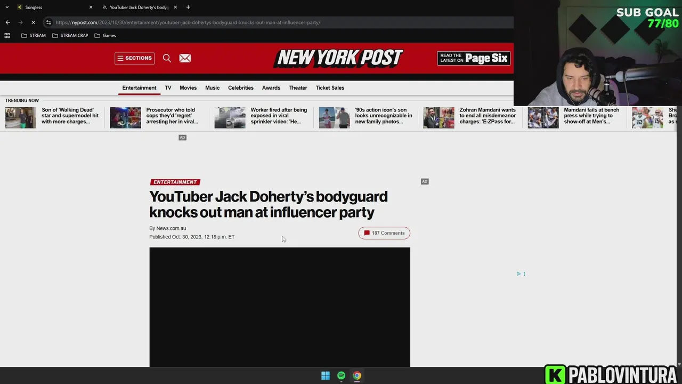Open the Sections hamburger menu
Image resolution: width=682 pixels, height=384 pixels.
coord(134,58)
